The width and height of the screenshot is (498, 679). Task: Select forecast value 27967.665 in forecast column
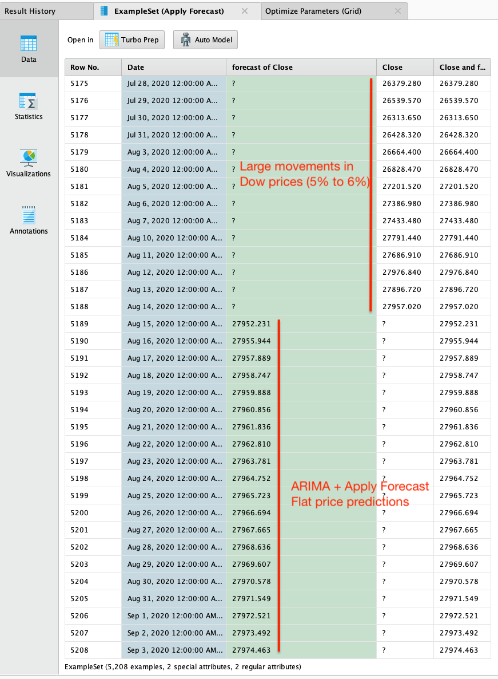301,530
